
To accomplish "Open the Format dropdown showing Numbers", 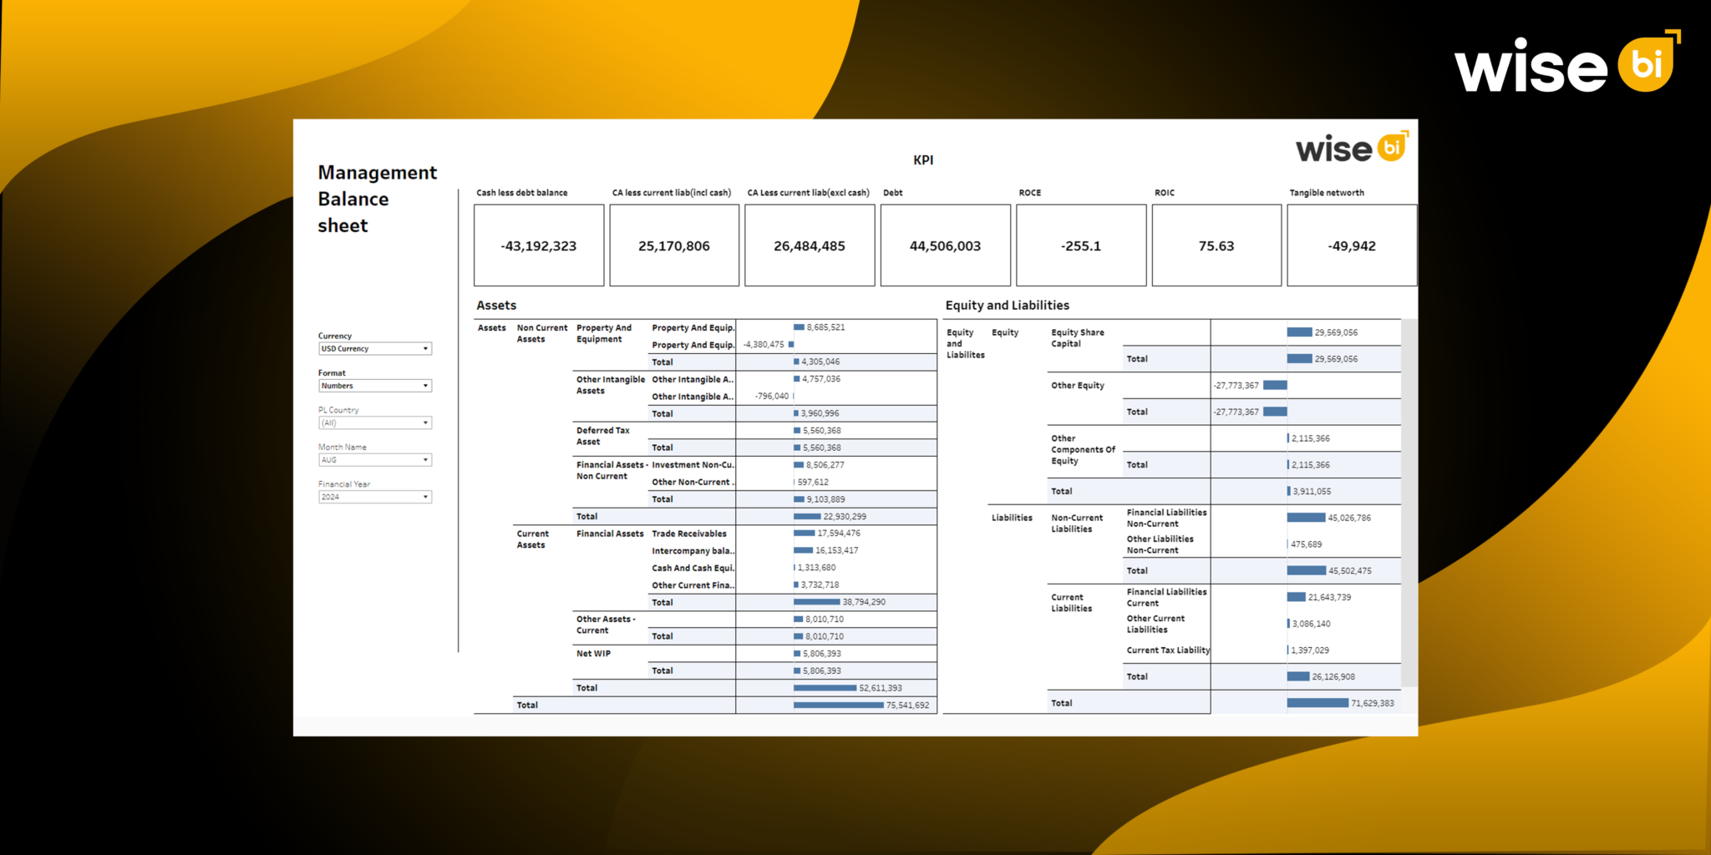I will click(x=374, y=385).
